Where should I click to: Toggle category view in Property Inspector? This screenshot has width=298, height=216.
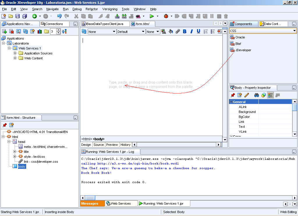pyautogui.click(x=270, y=95)
